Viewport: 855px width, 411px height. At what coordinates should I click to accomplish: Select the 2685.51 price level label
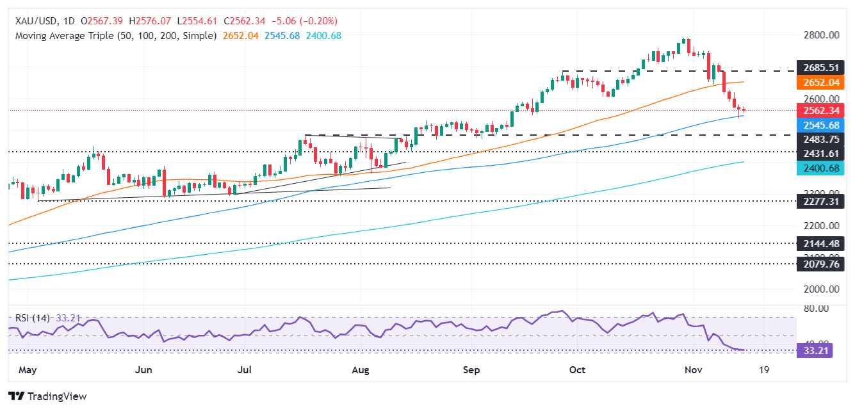pos(823,67)
